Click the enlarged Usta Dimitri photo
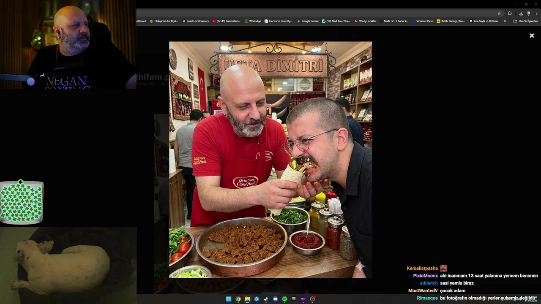This screenshot has height=304, width=541. coord(270,160)
